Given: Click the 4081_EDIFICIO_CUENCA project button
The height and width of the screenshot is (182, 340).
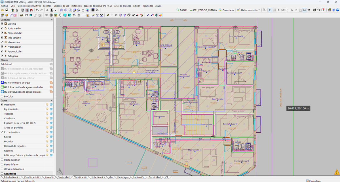Looking at the screenshot, I should point(203,10).
